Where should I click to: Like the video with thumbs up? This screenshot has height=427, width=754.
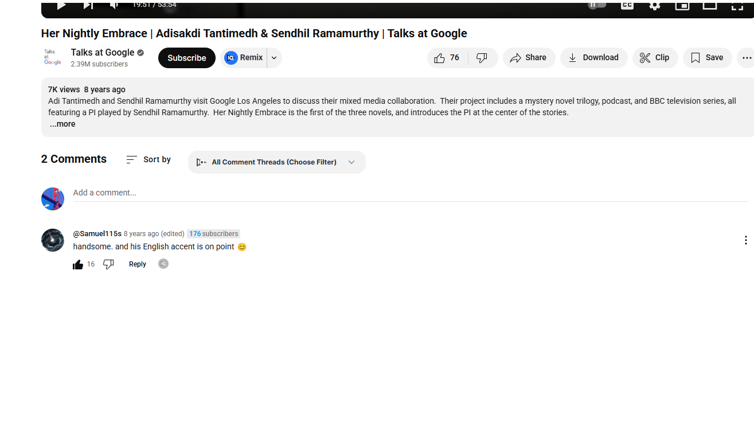(x=447, y=58)
